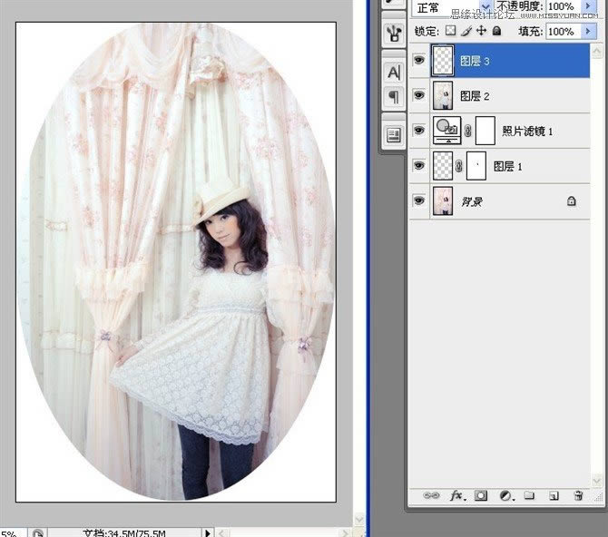The image size is (608, 537).
Task: Open the fx layer style menu
Action: pyautogui.click(x=457, y=496)
